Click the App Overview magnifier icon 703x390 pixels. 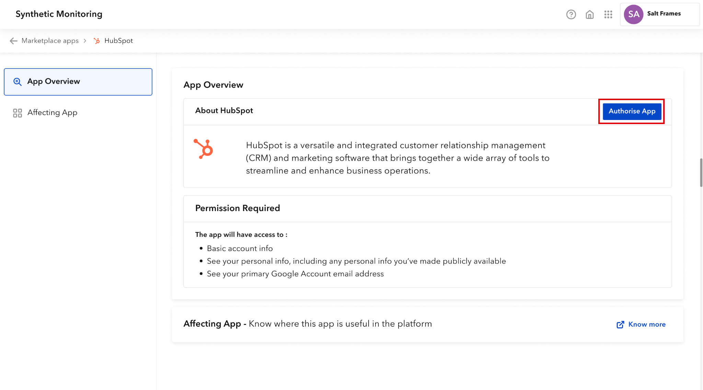pos(18,82)
